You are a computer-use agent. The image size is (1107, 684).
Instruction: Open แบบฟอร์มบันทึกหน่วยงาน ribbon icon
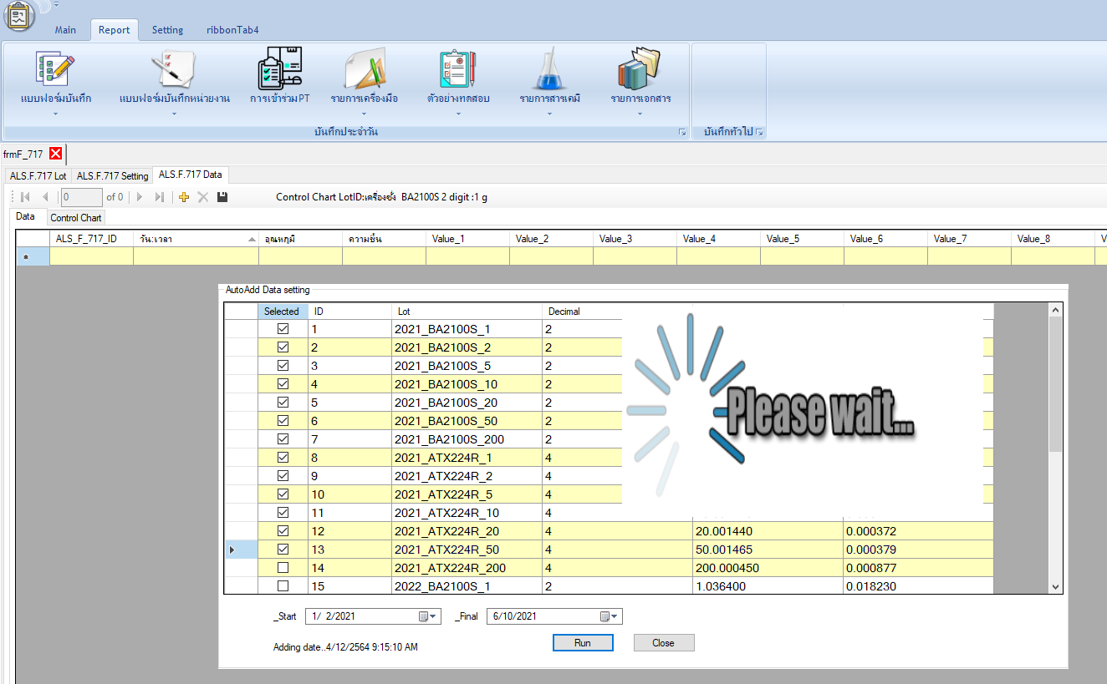pos(174,70)
